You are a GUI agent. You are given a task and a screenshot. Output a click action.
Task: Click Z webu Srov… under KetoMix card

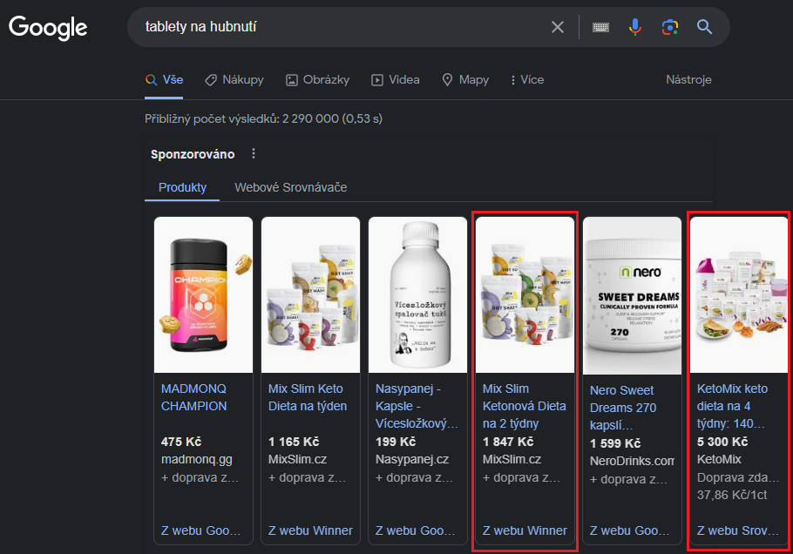click(x=738, y=530)
